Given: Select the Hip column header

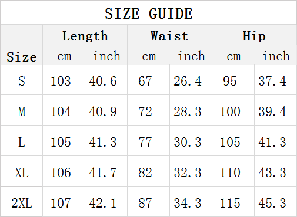Looking at the screenshot, I should click(254, 36).
